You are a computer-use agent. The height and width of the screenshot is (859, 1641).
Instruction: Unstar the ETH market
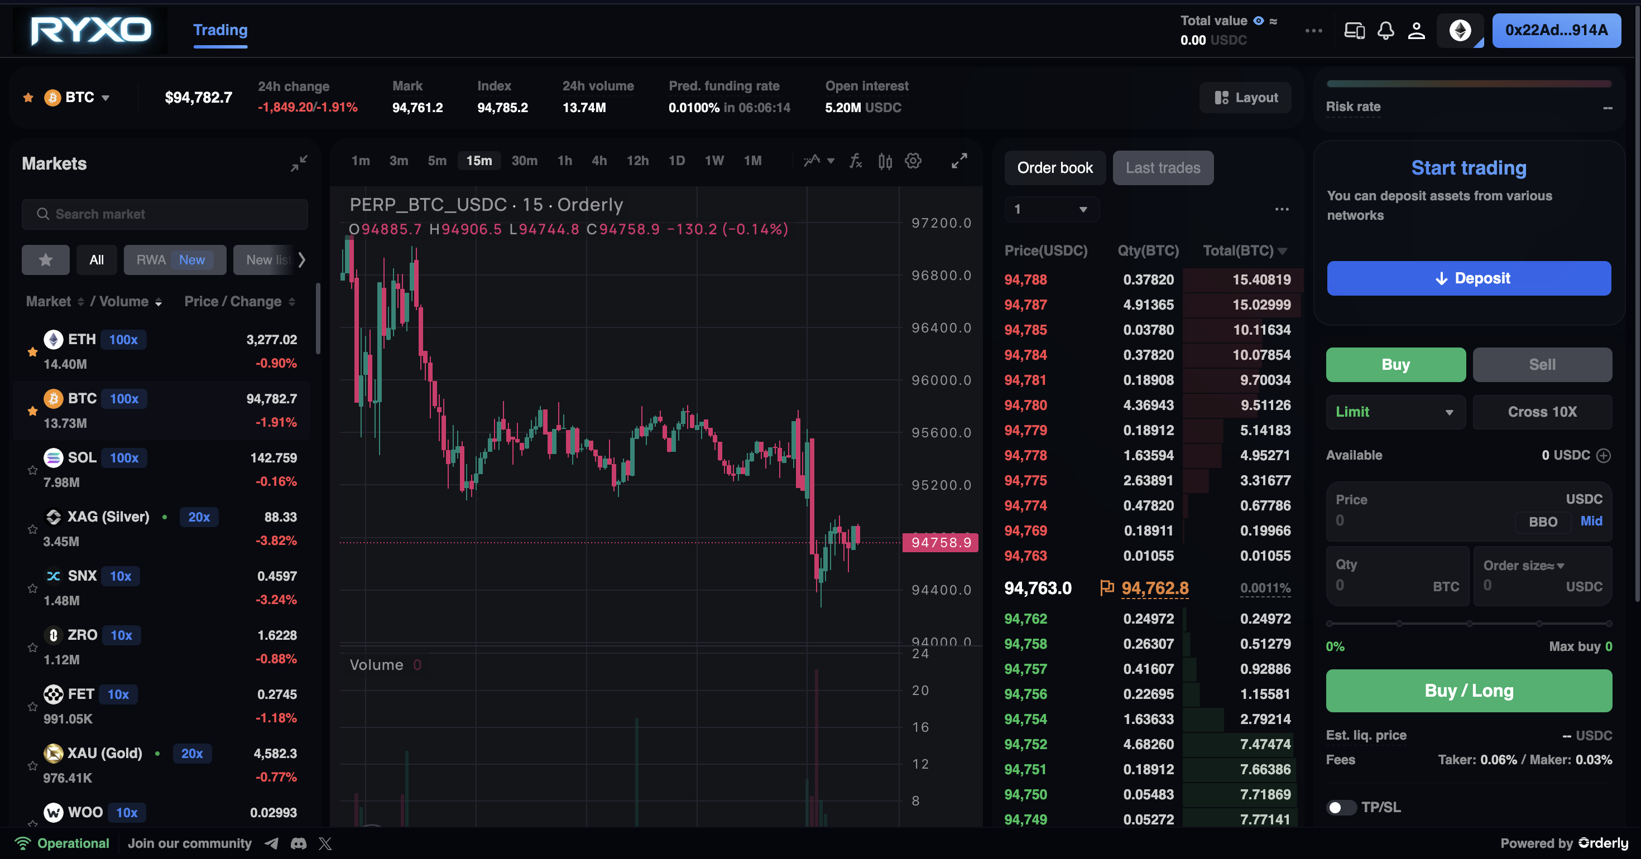32,351
